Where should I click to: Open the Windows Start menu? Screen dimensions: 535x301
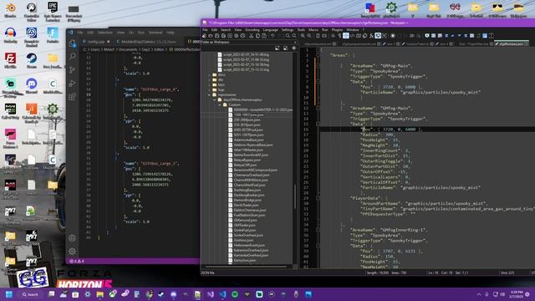coord(9,294)
